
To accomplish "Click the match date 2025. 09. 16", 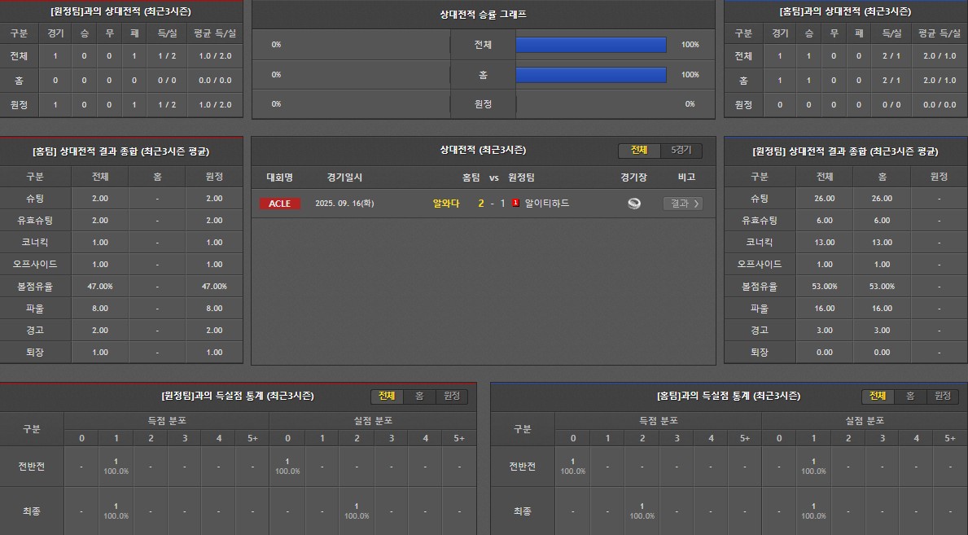I will click(344, 204).
